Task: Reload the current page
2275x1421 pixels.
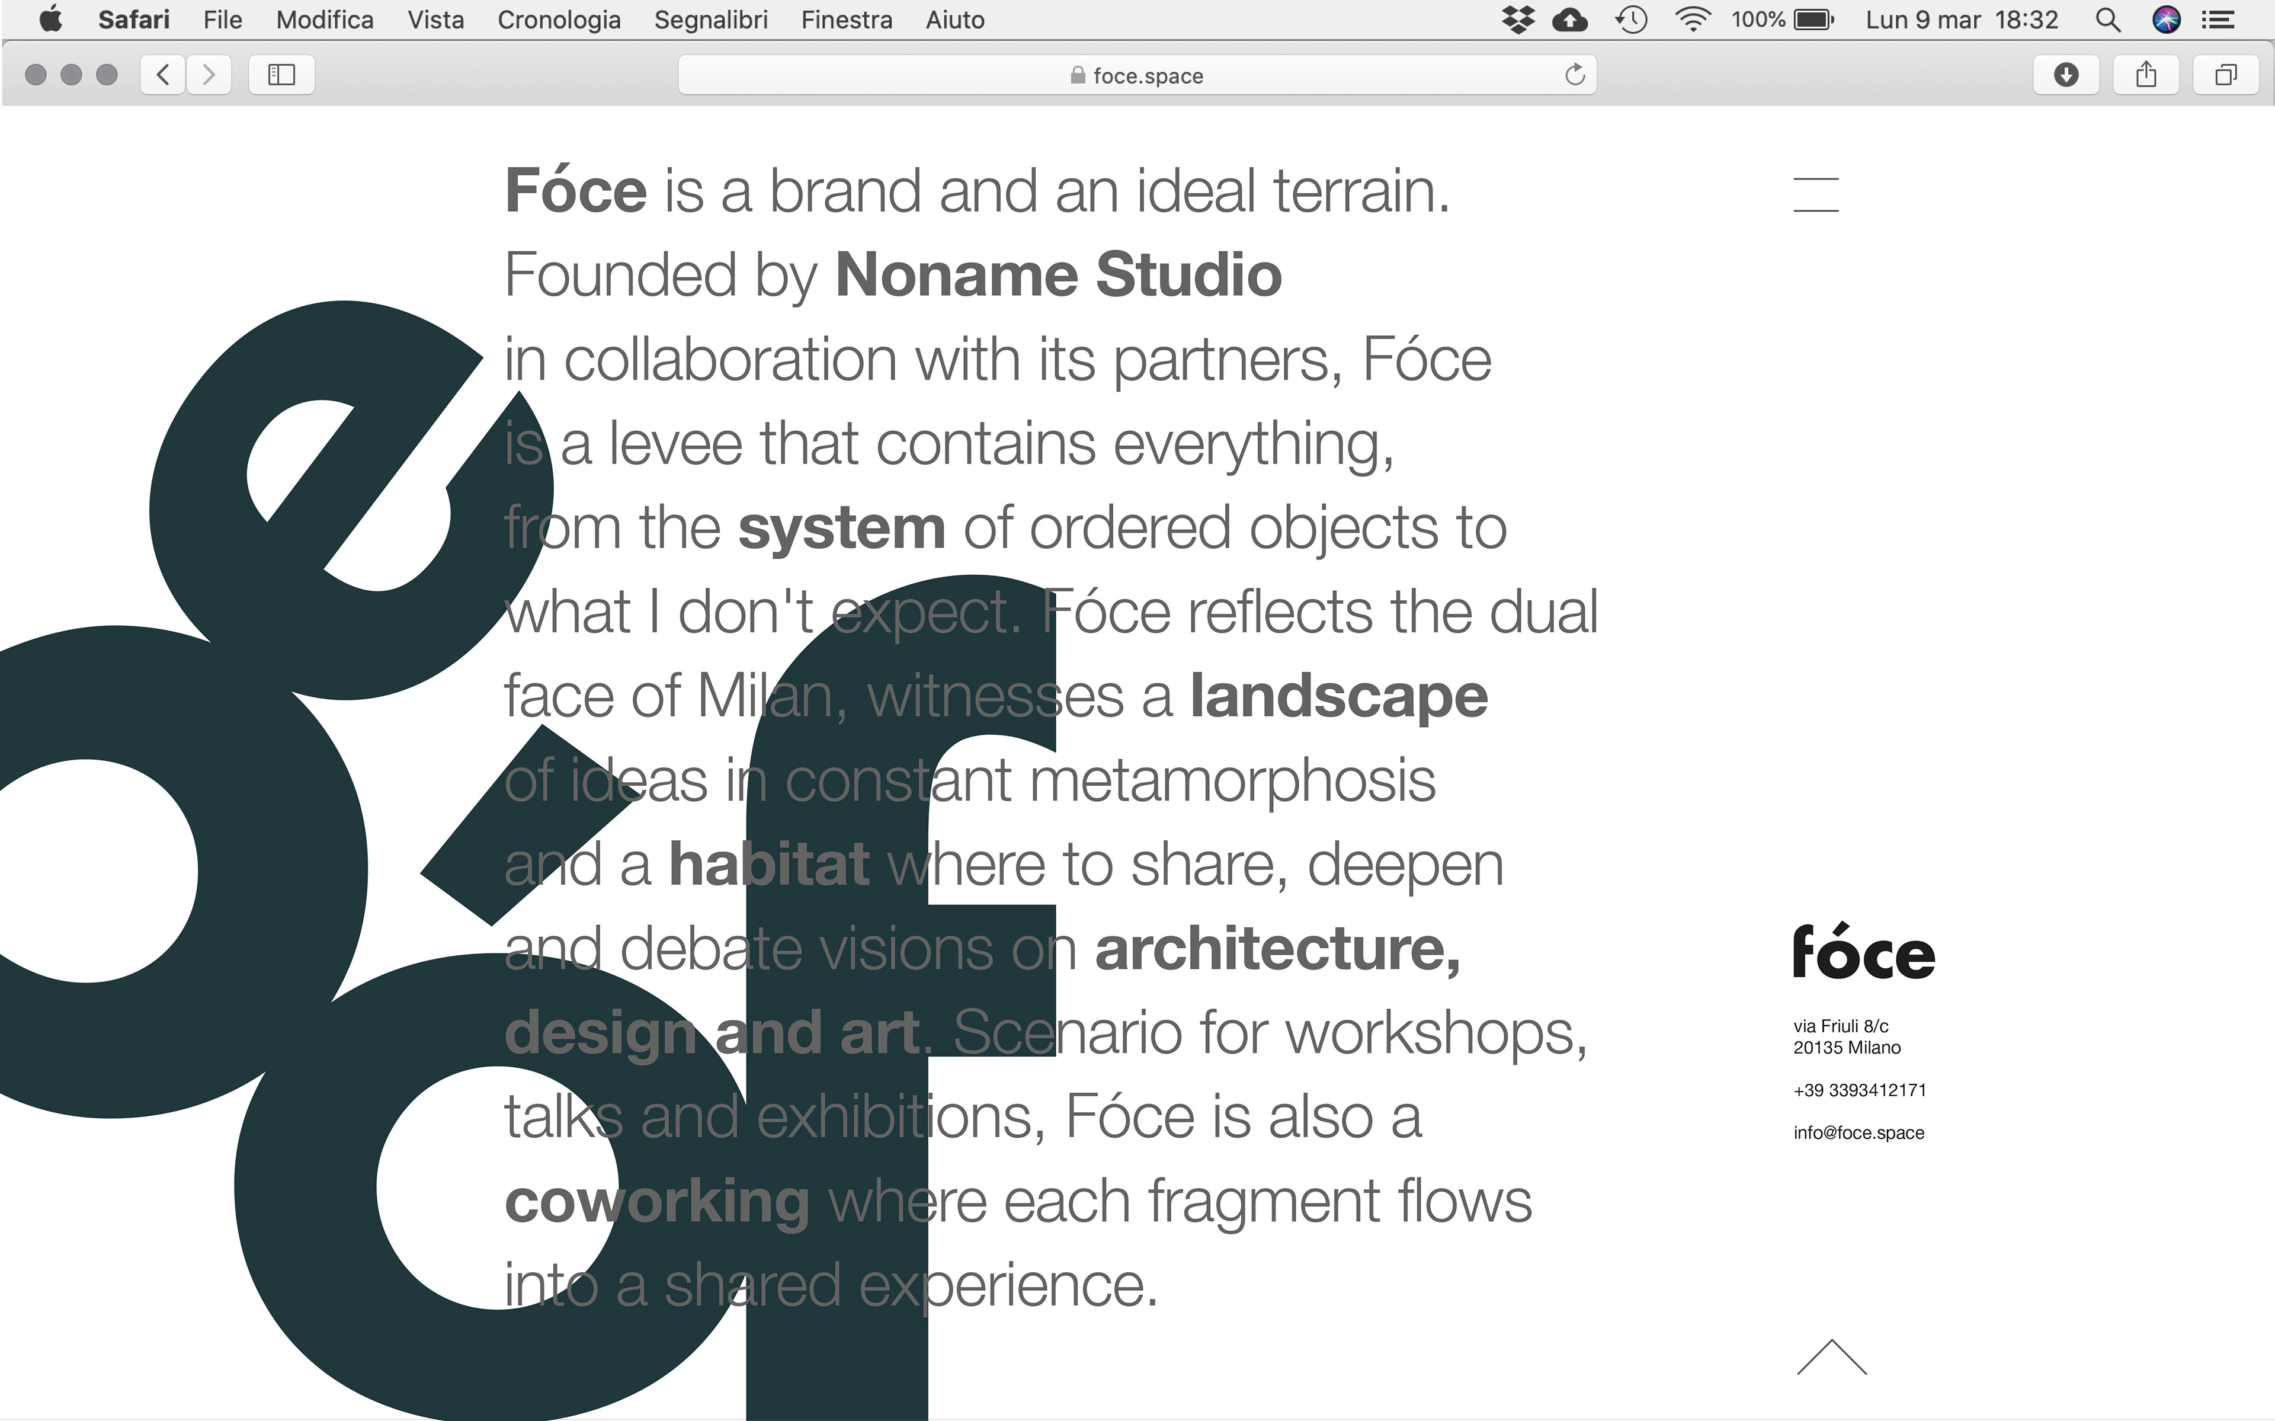Action: 1575,74
